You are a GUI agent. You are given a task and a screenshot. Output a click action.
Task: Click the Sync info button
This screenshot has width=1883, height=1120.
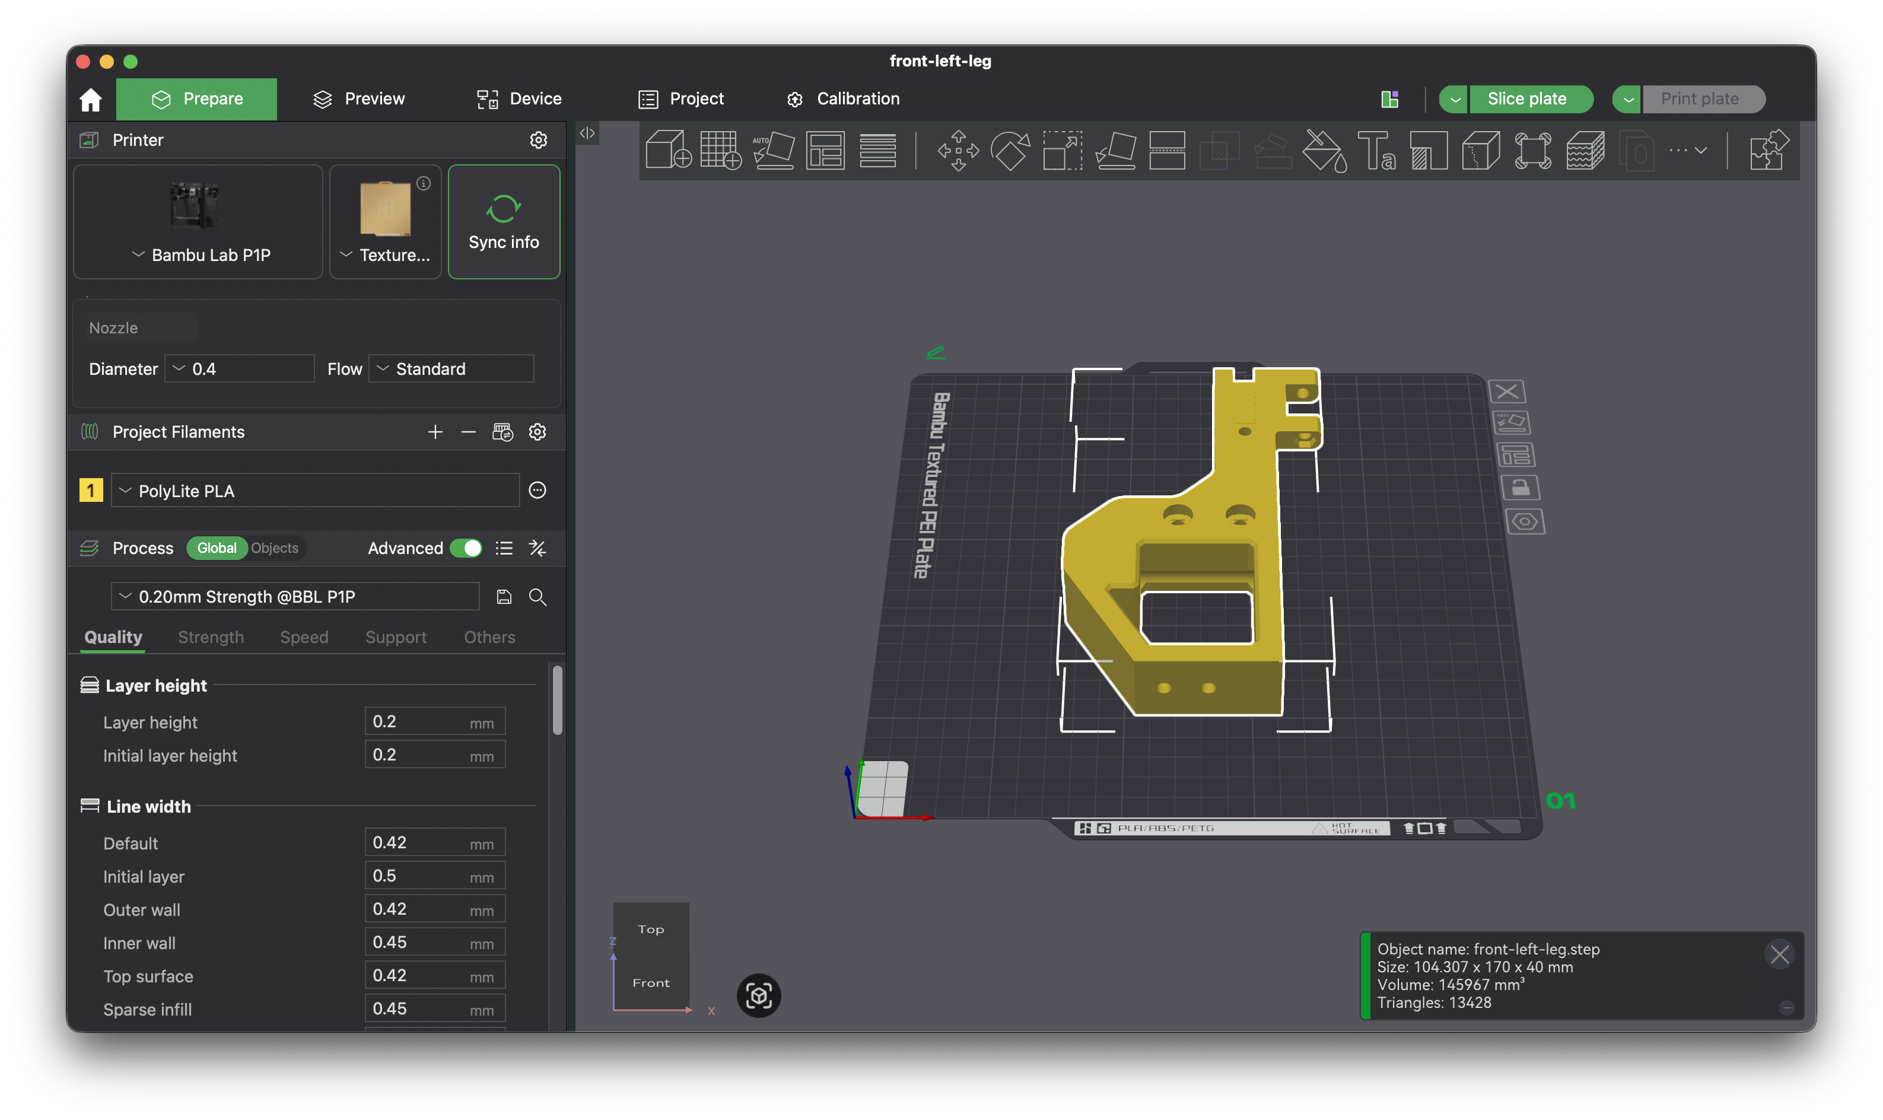504,222
